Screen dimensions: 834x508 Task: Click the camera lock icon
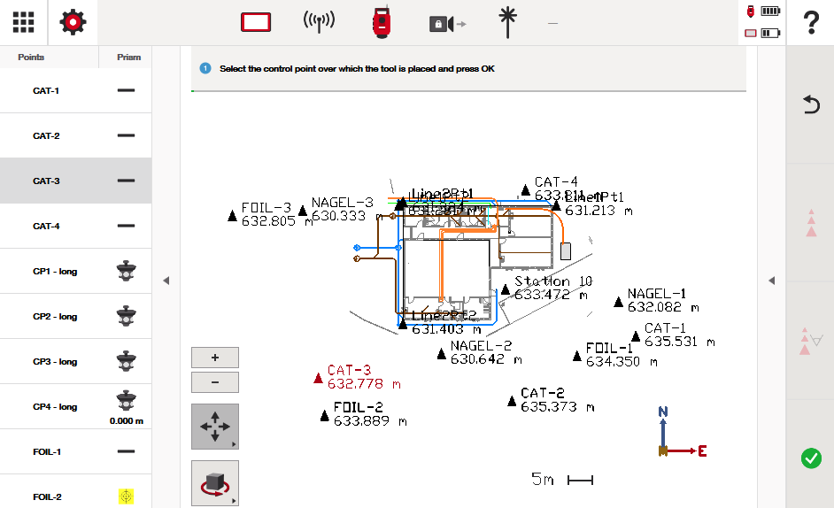point(446,24)
